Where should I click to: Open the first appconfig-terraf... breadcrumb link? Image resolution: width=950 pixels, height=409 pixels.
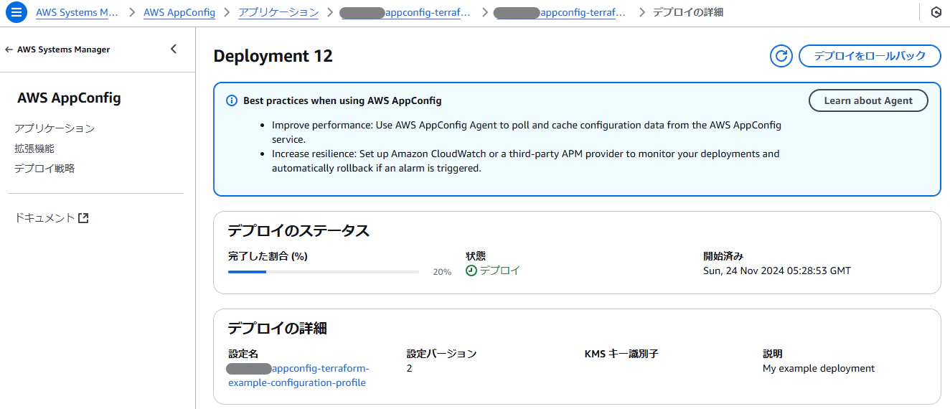[x=405, y=12]
